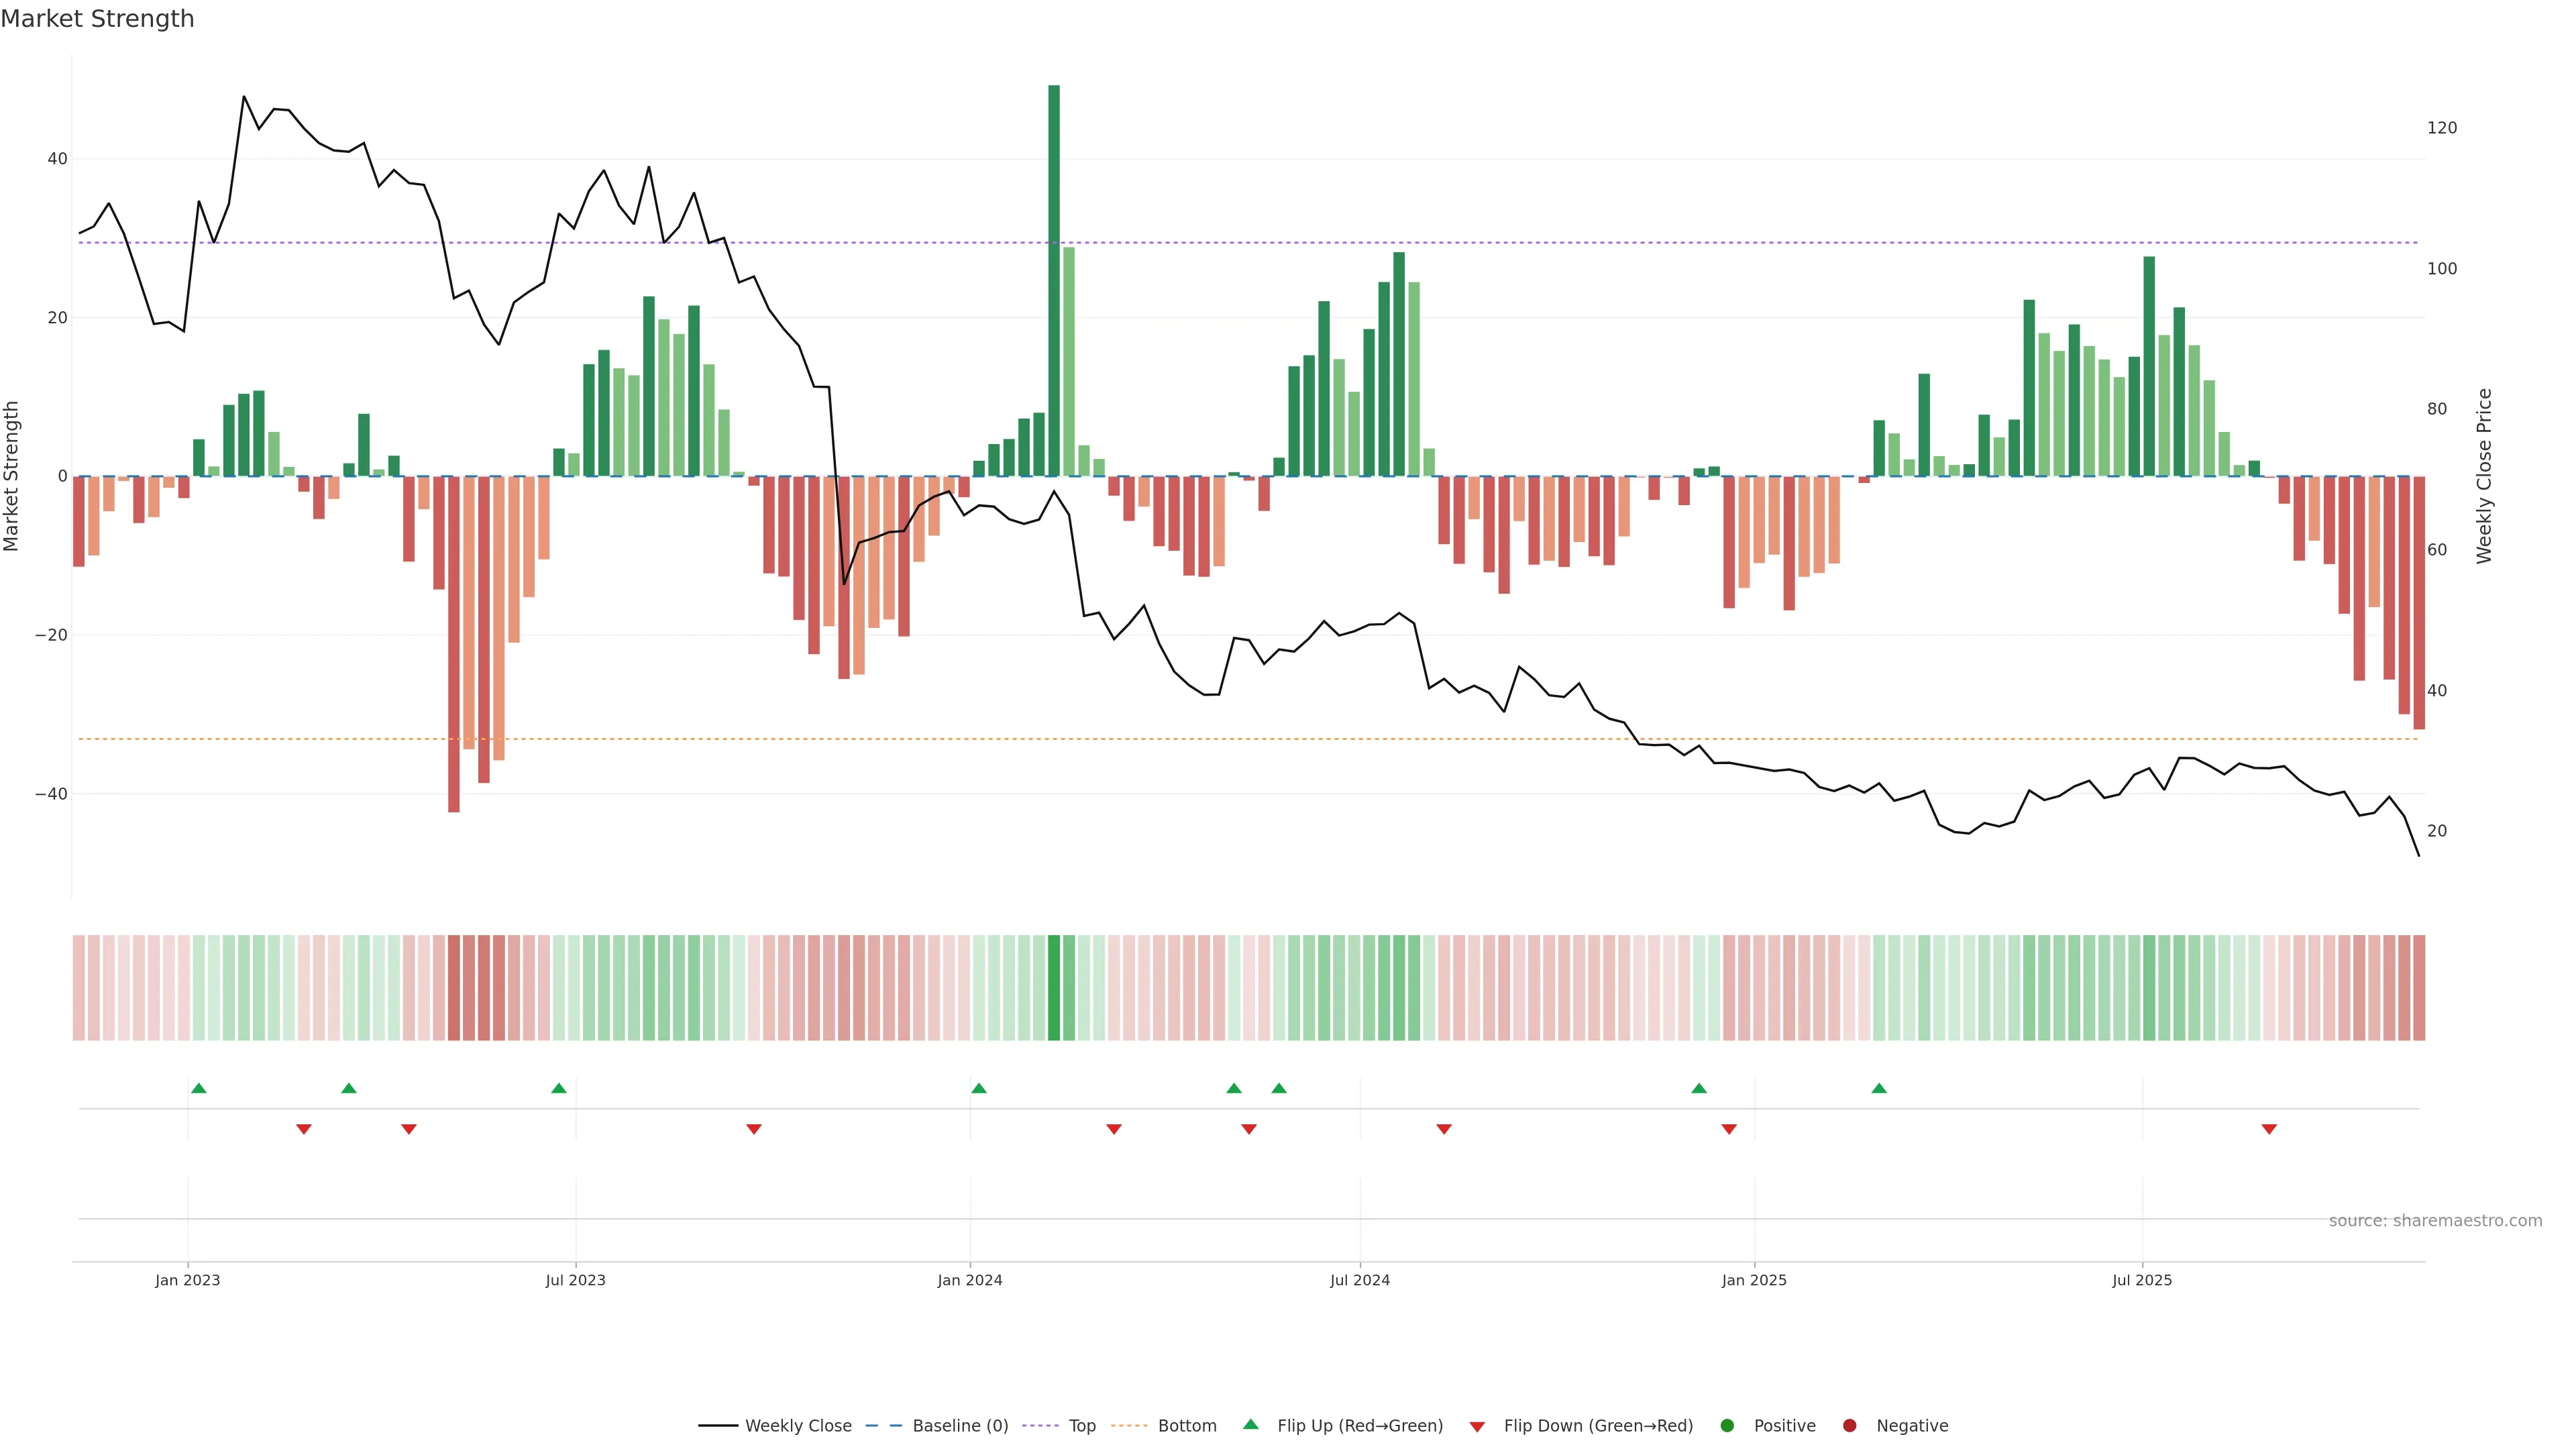Click the first green flip-up marker near Jan 2023
Image resolution: width=2576 pixels, height=1449 pixels.
click(199, 1088)
